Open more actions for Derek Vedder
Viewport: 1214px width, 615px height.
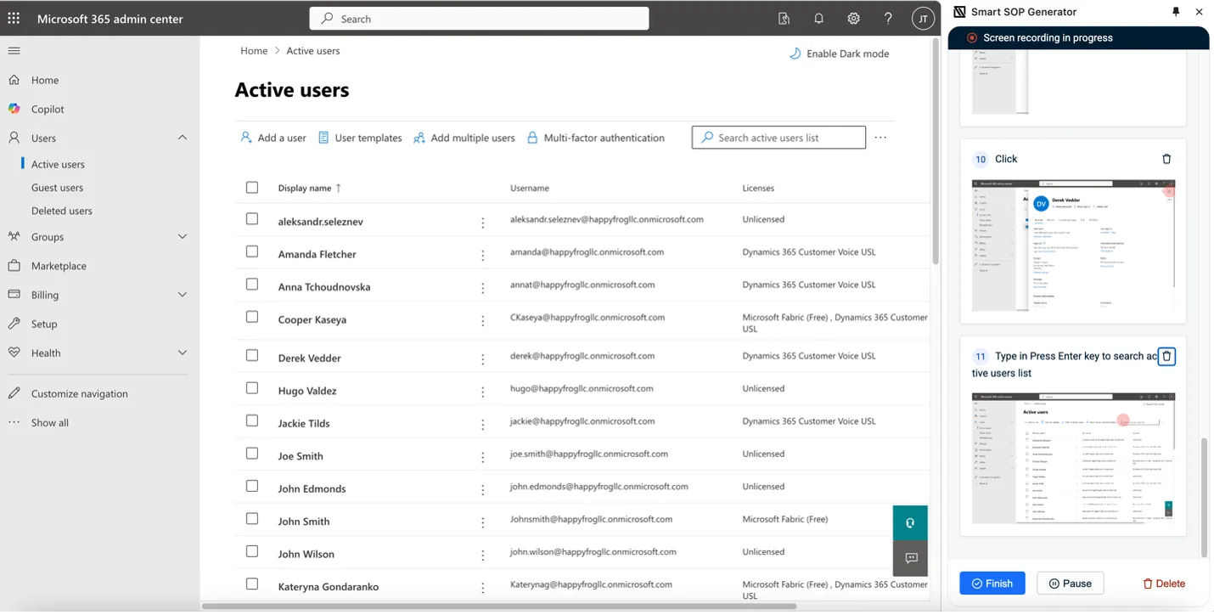point(482,358)
